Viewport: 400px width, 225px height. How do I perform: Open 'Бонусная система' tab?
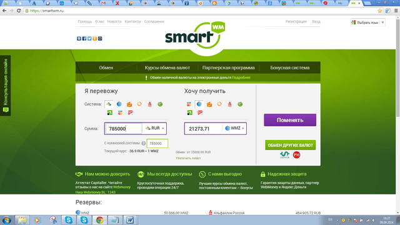point(290,67)
